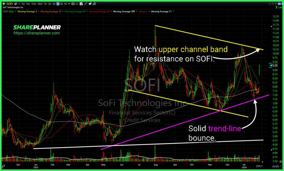Select the tick (t) timeframe
Screen dimensions: 284x171
pyautogui.click(x=19, y=4)
